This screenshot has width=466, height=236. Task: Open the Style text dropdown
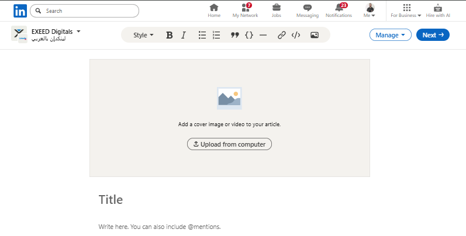pyautogui.click(x=143, y=35)
